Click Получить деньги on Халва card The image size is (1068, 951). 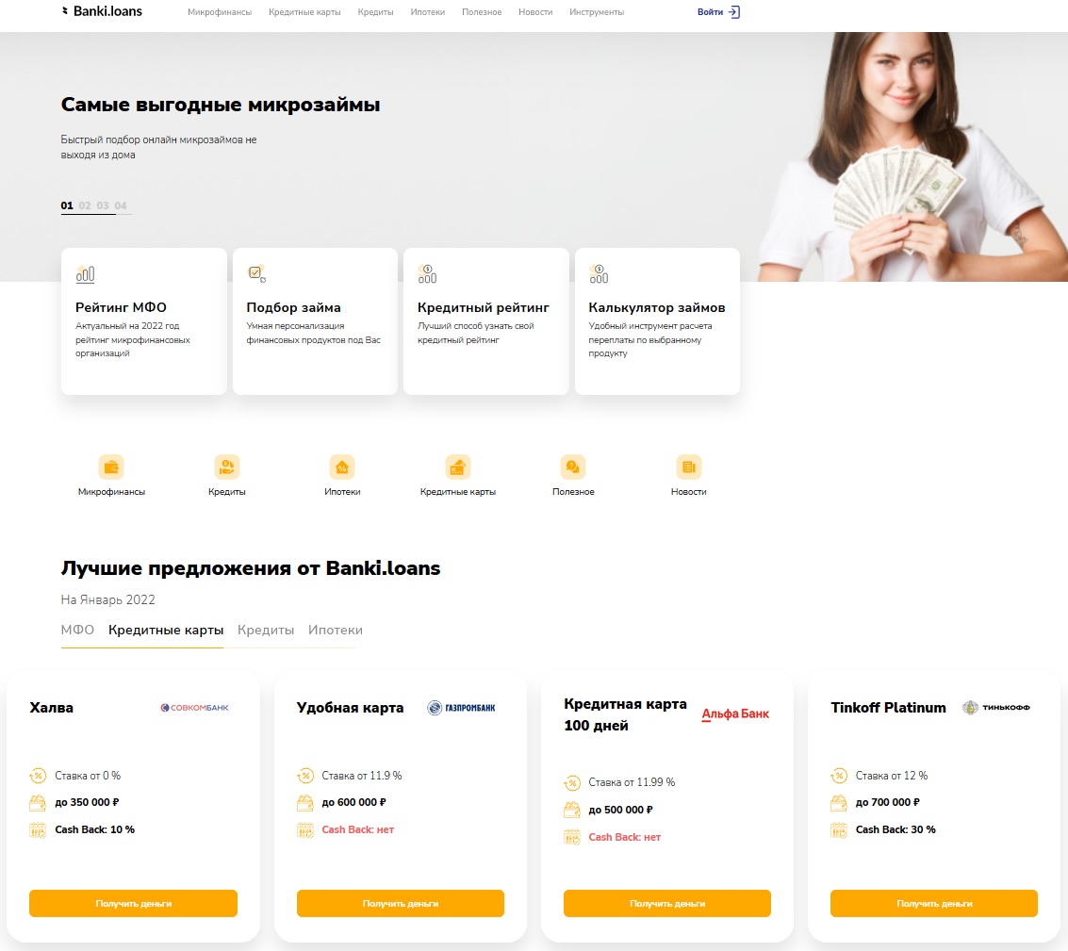134,903
